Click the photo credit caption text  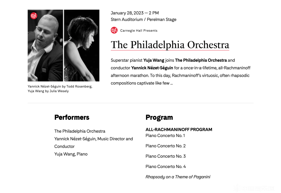tap(60, 89)
